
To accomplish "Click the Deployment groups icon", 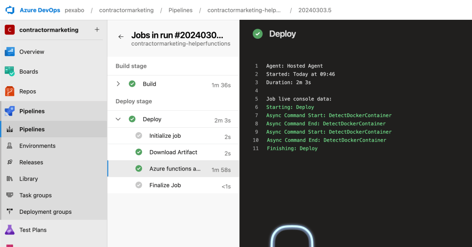I will (10, 212).
